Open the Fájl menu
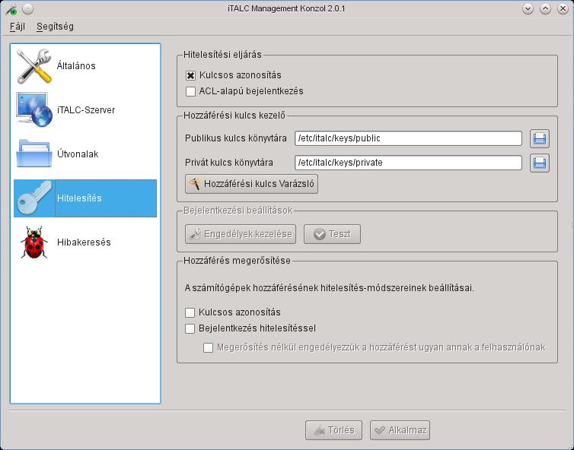 (18, 27)
